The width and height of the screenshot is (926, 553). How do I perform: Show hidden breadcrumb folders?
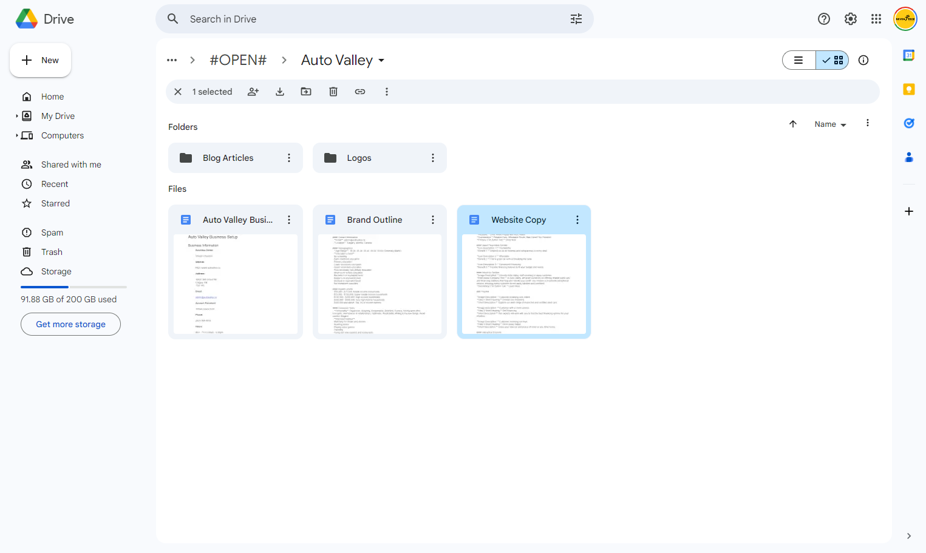[x=172, y=60]
